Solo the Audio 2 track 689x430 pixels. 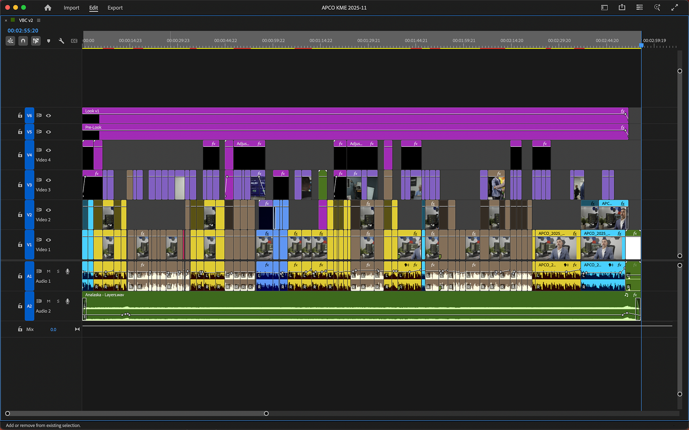pos(58,301)
